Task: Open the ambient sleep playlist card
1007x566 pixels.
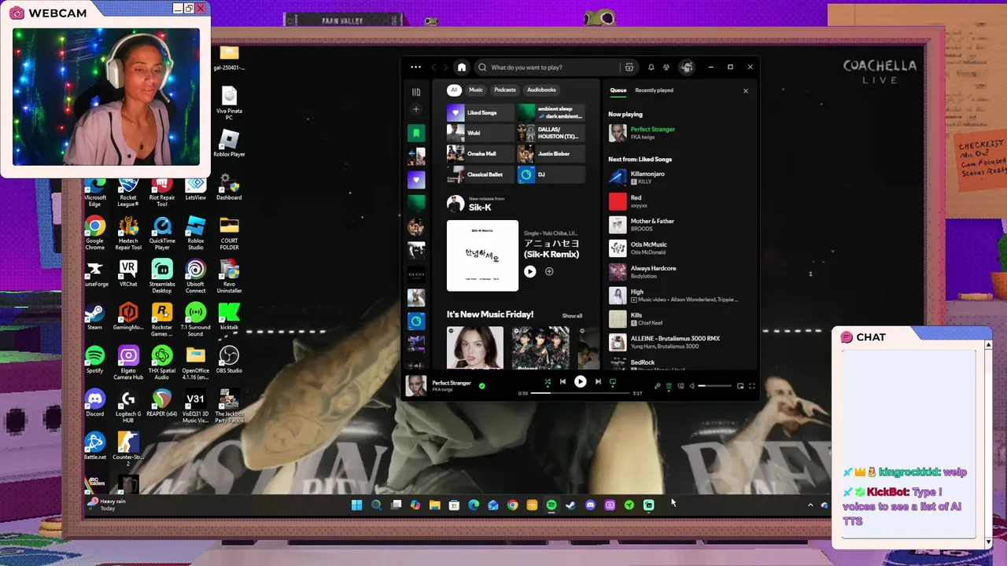Action: click(551, 112)
